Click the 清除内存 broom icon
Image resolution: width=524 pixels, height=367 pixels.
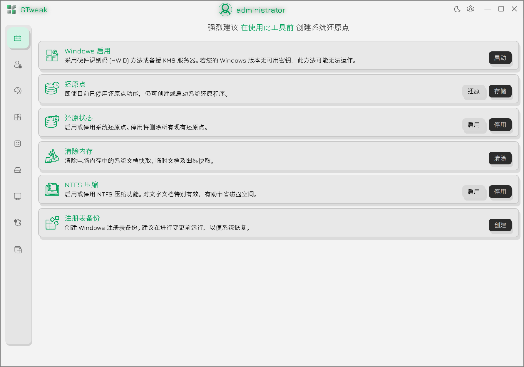tap(52, 156)
